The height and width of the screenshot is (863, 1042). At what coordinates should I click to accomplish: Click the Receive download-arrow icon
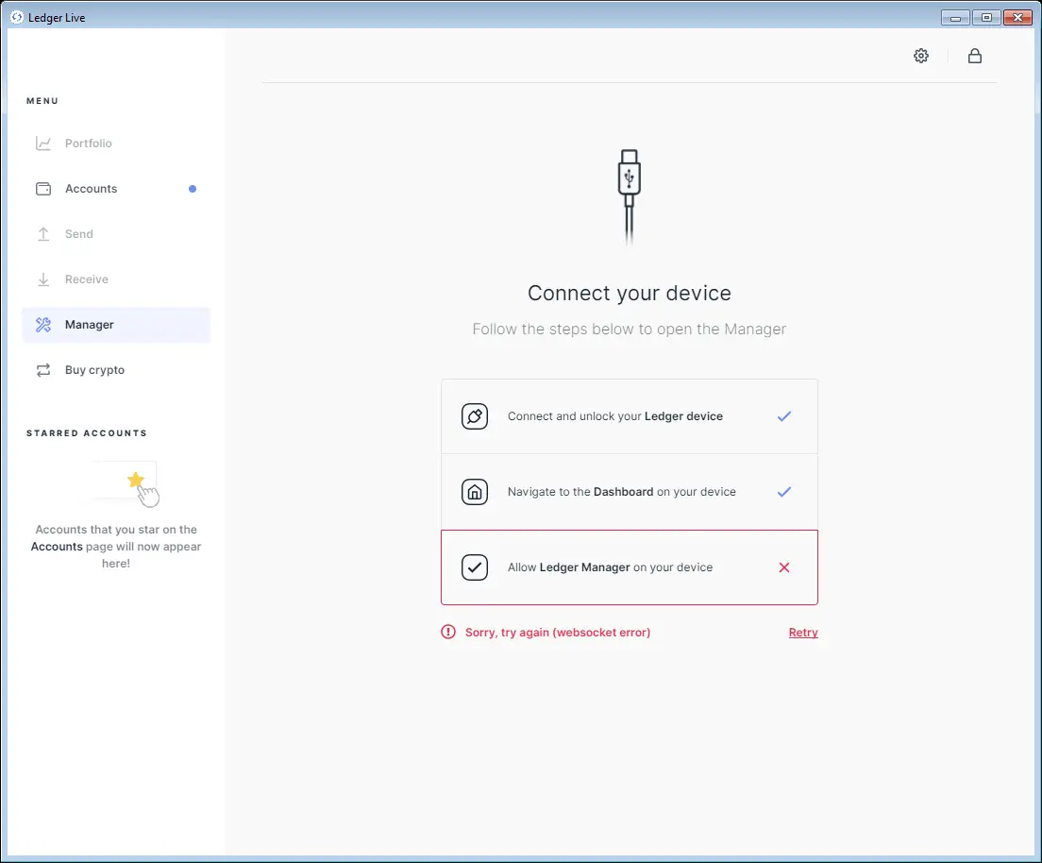pyautogui.click(x=43, y=279)
